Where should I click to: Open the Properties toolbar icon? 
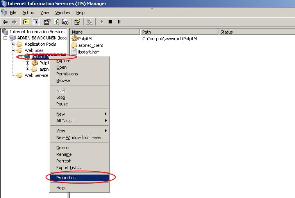point(47,22)
